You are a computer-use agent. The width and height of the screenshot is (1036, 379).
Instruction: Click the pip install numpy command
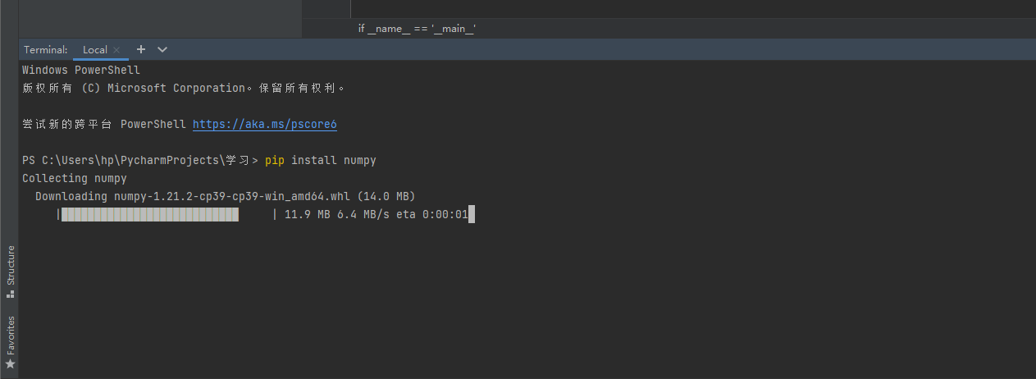pyautogui.click(x=321, y=160)
